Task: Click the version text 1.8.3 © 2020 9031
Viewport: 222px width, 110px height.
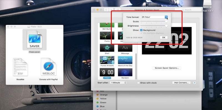Action: tap(134, 38)
